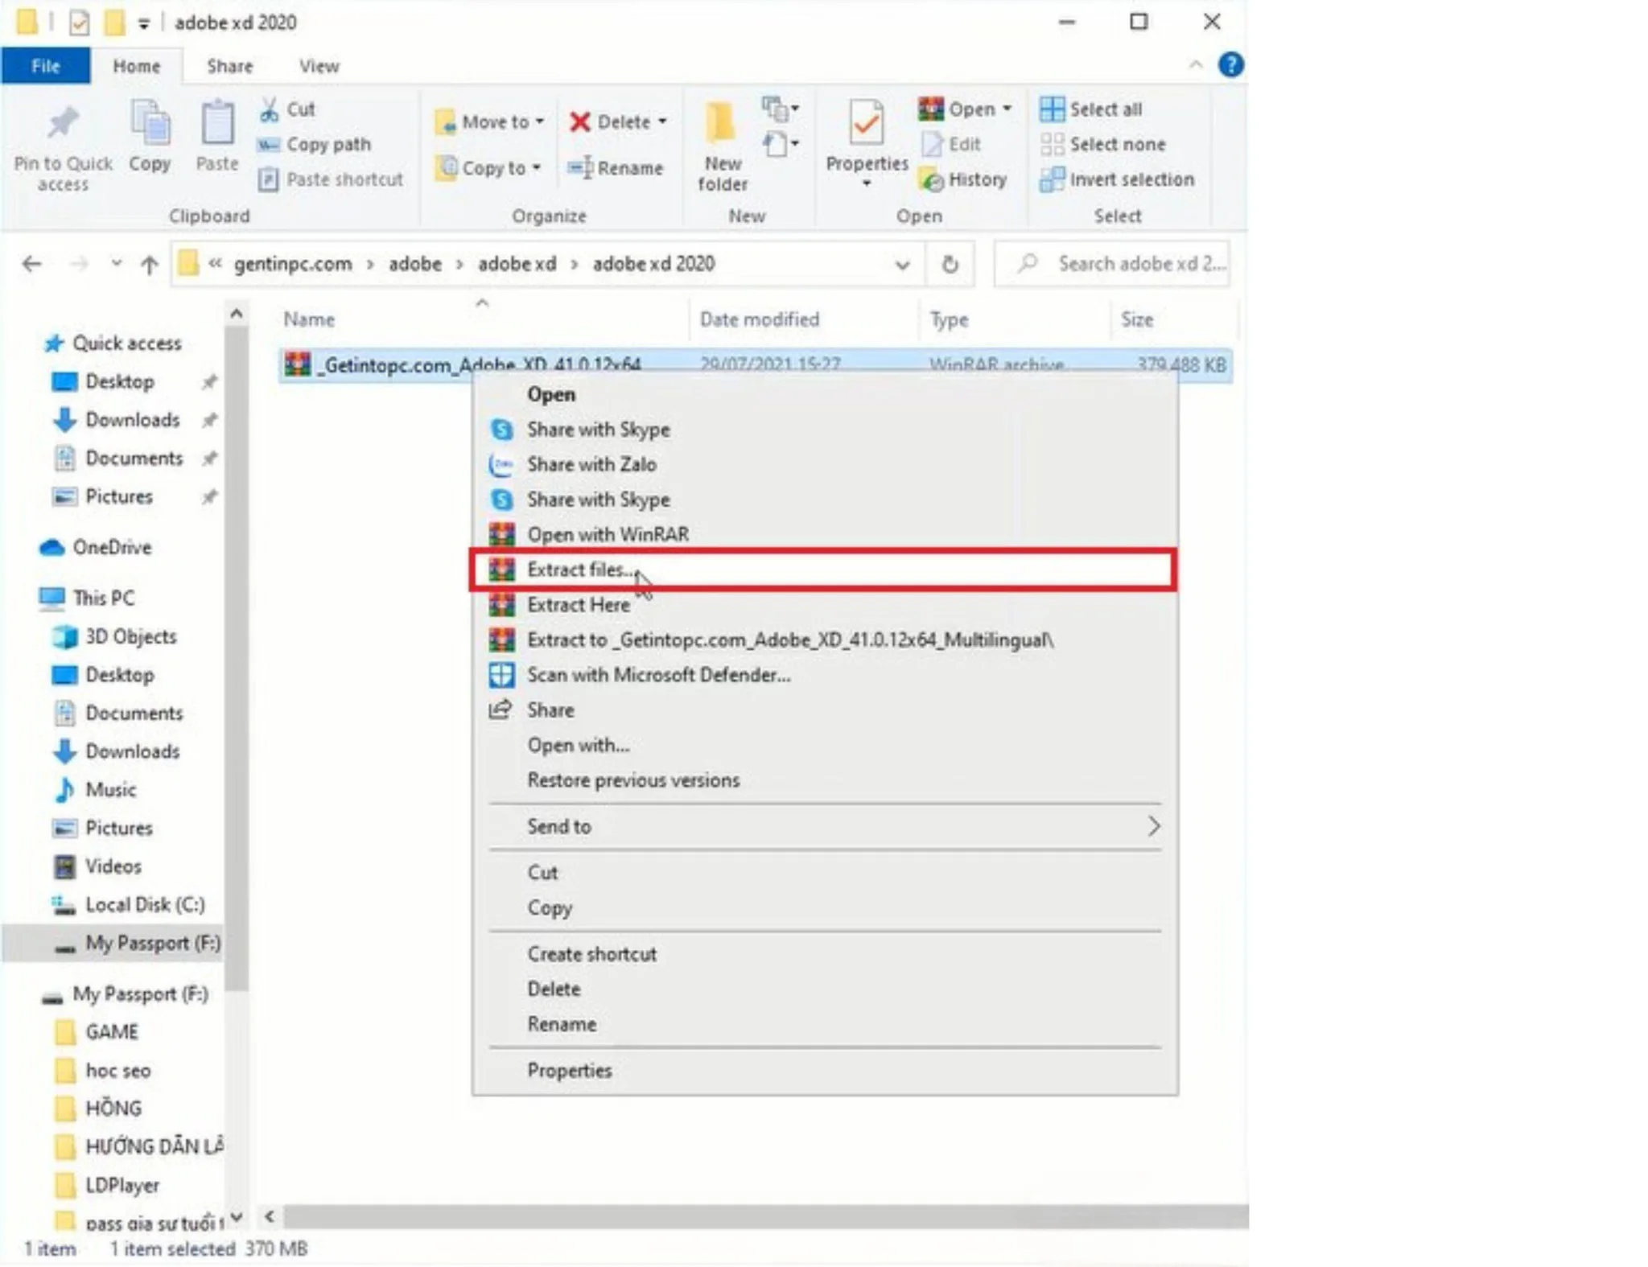Collapse the ribbon with chevron
Screen dimensions: 1648x1267
(1196, 65)
